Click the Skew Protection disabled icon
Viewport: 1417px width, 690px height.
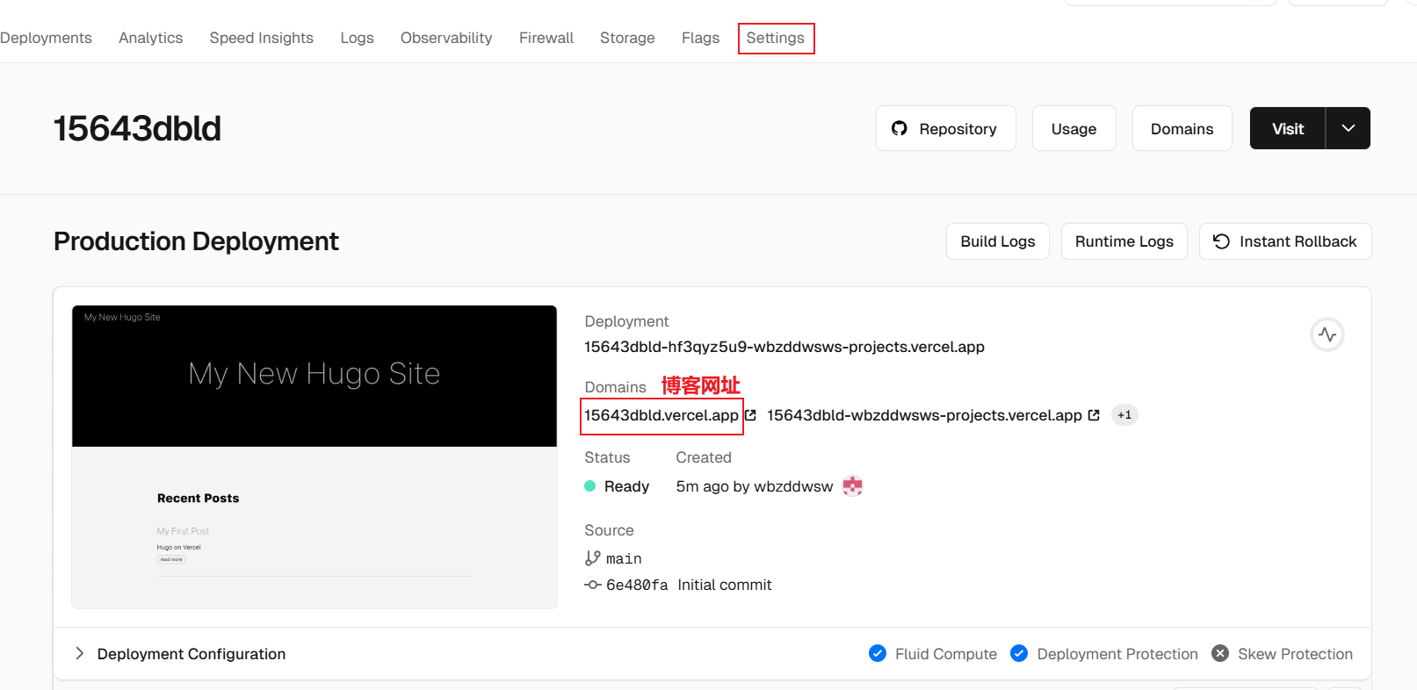pyautogui.click(x=1220, y=653)
